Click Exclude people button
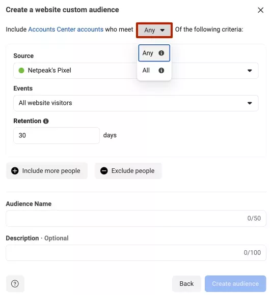Screen dimensions: 272x295 [128, 171]
